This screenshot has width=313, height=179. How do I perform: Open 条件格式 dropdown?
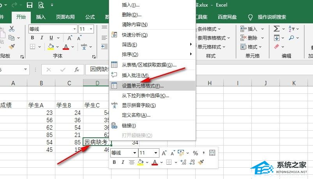(x=209, y=29)
